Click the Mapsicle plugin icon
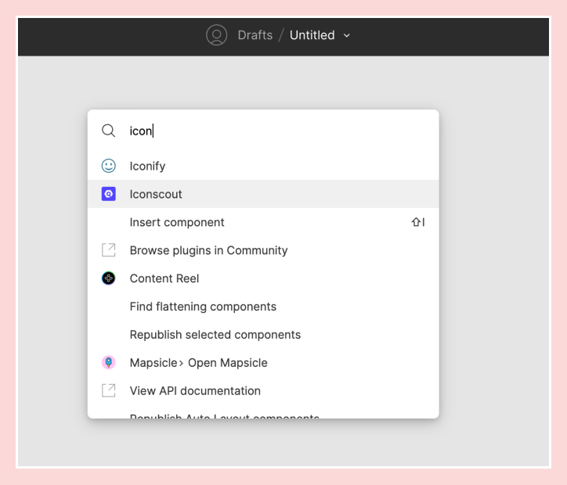This screenshot has width=567, height=485. click(x=109, y=363)
